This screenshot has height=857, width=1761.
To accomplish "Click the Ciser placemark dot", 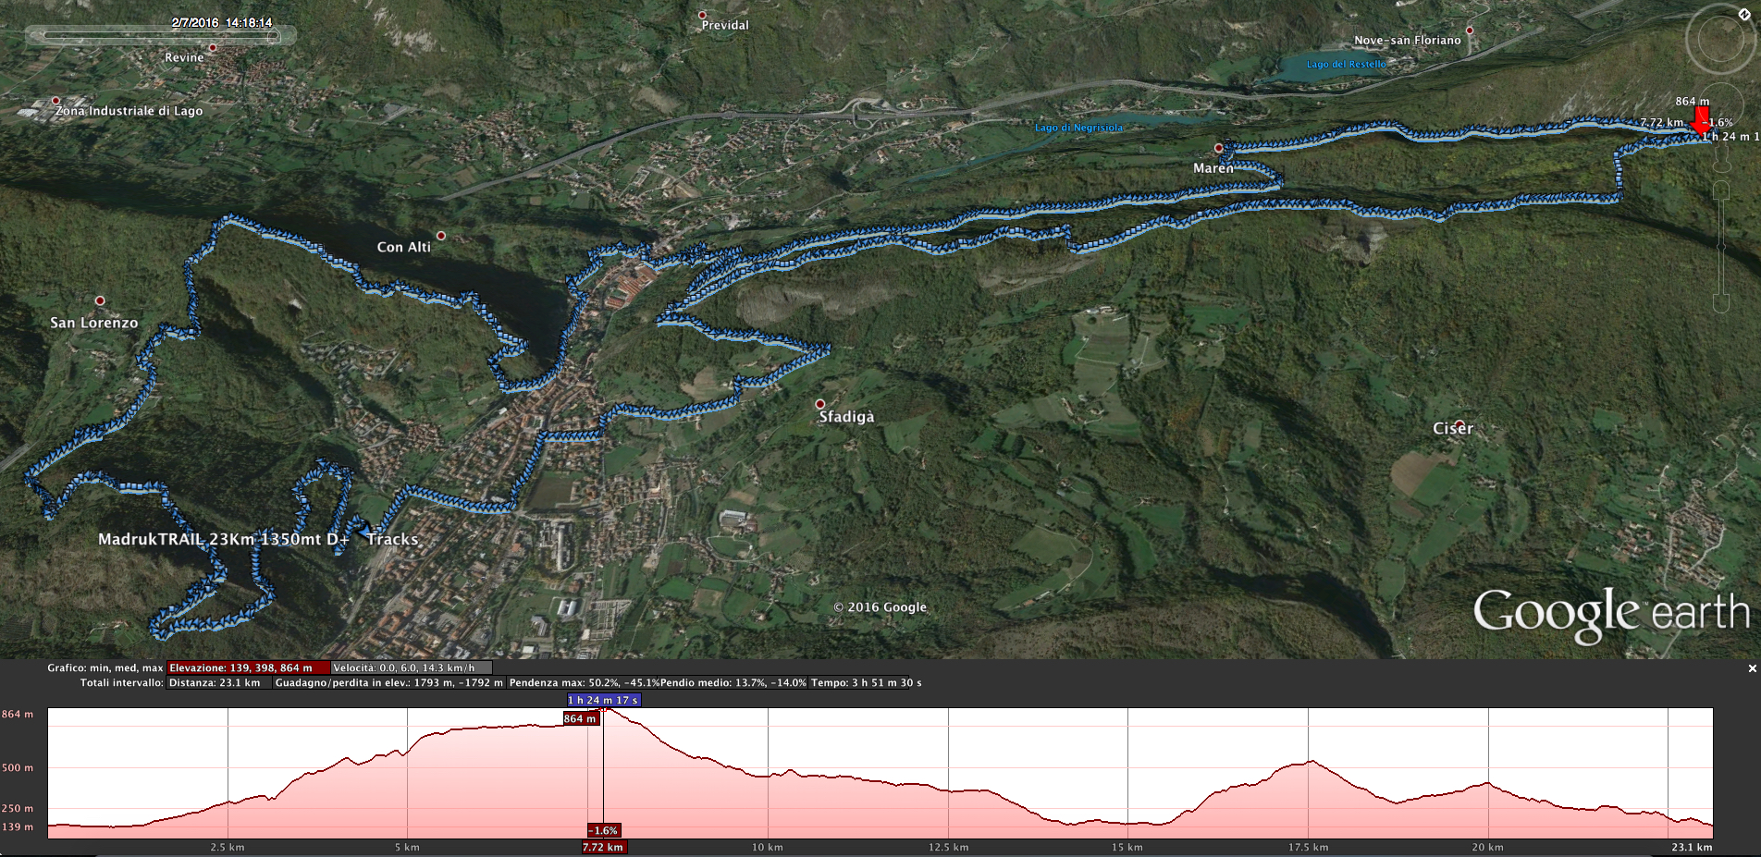I will pyautogui.click(x=1459, y=424).
